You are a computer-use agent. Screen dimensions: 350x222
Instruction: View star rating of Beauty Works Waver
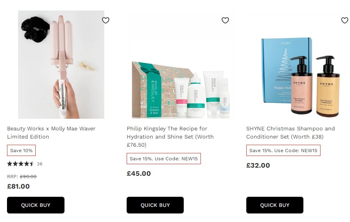(21, 164)
